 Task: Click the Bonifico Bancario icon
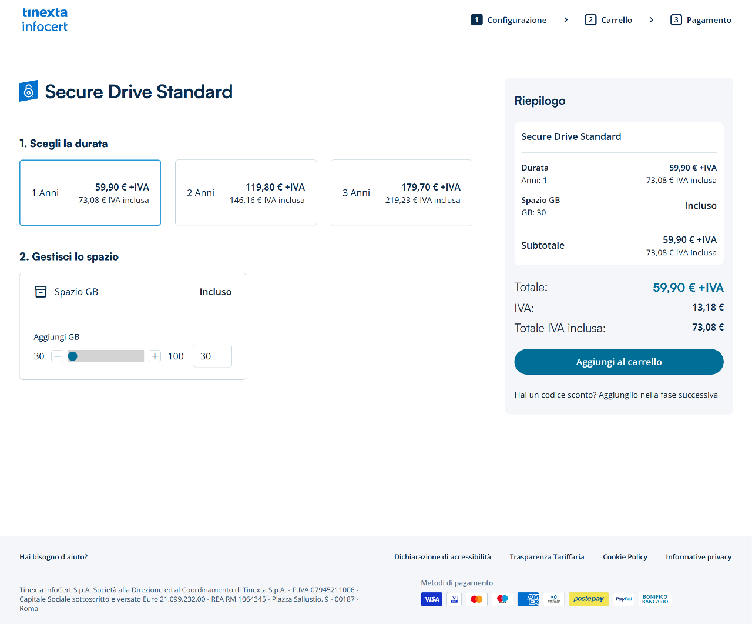click(x=655, y=599)
